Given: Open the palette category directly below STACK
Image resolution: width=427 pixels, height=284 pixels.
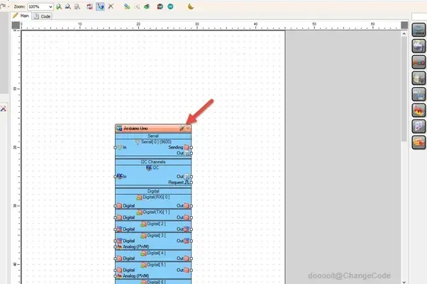Looking at the screenshot, I should 418,46.
